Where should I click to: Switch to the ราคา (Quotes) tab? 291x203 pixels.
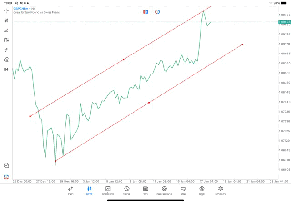point(70,190)
